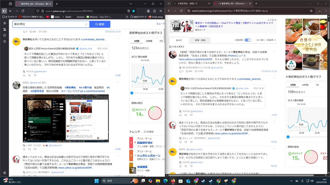
Task: Click post graph slider handle in left window
Action: pos(132,93)
